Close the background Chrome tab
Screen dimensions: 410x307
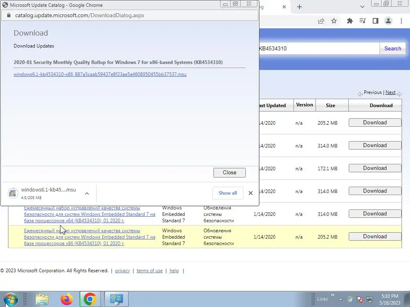coord(284,7)
